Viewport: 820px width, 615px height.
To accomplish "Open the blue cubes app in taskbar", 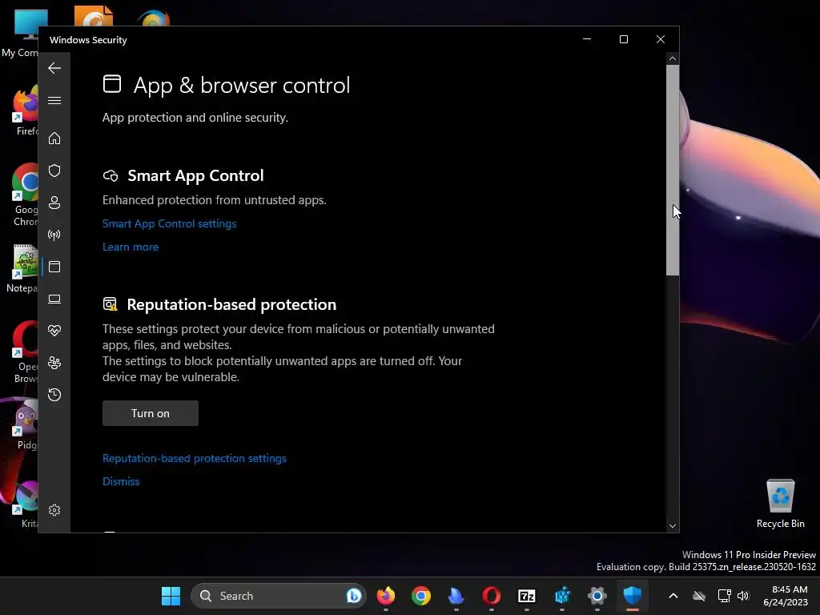I will point(562,596).
